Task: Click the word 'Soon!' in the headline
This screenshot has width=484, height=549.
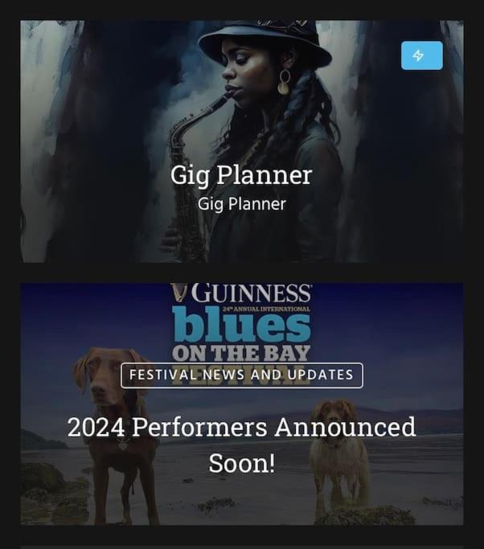Action: pos(242,463)
